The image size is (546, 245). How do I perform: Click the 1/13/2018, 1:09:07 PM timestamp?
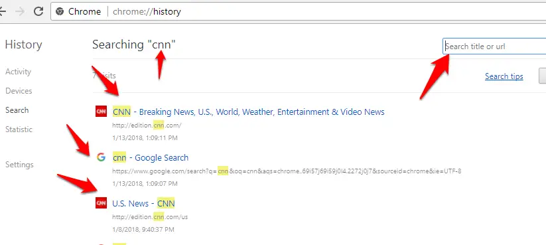point(145,183)
